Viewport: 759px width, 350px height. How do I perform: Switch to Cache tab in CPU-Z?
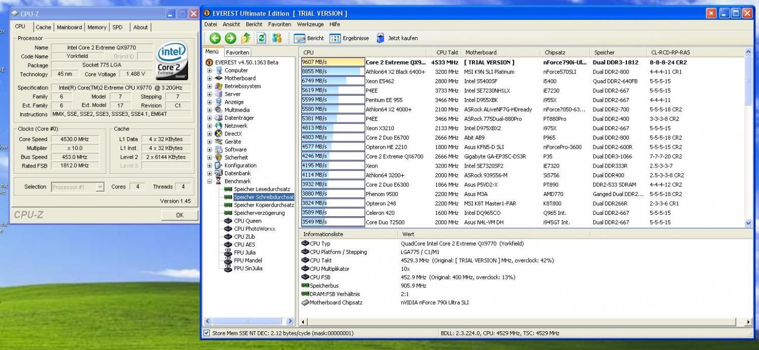[x=43, y=27]
